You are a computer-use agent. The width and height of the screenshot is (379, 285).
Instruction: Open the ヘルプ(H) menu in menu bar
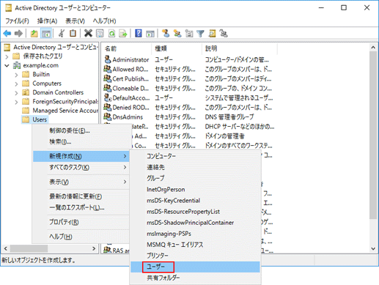coord(104,21)
